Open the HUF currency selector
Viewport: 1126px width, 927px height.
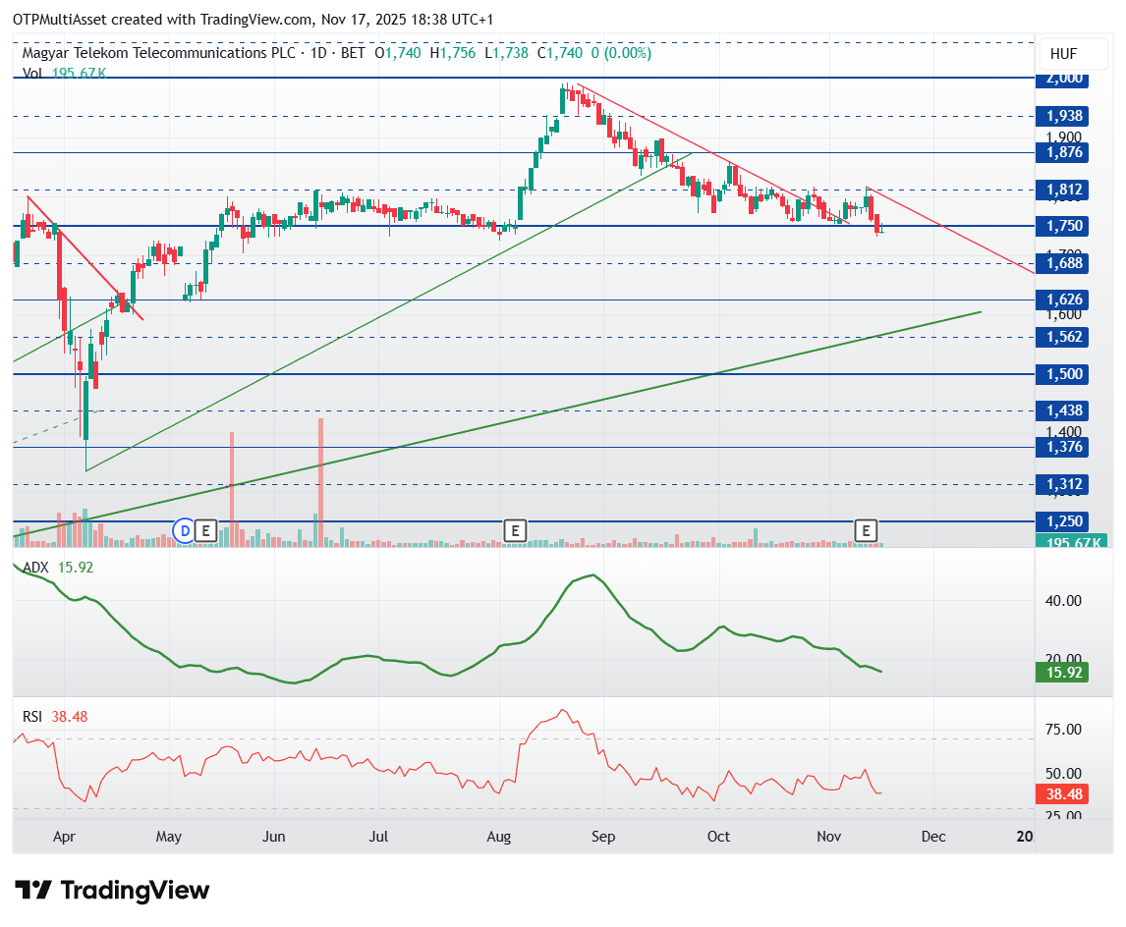(x=1064, y=54)
